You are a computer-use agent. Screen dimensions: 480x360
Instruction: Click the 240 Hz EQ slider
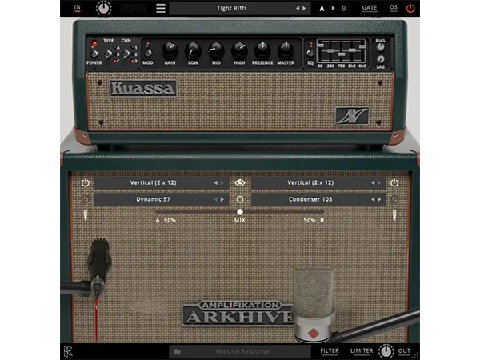[x=330, y=50]
